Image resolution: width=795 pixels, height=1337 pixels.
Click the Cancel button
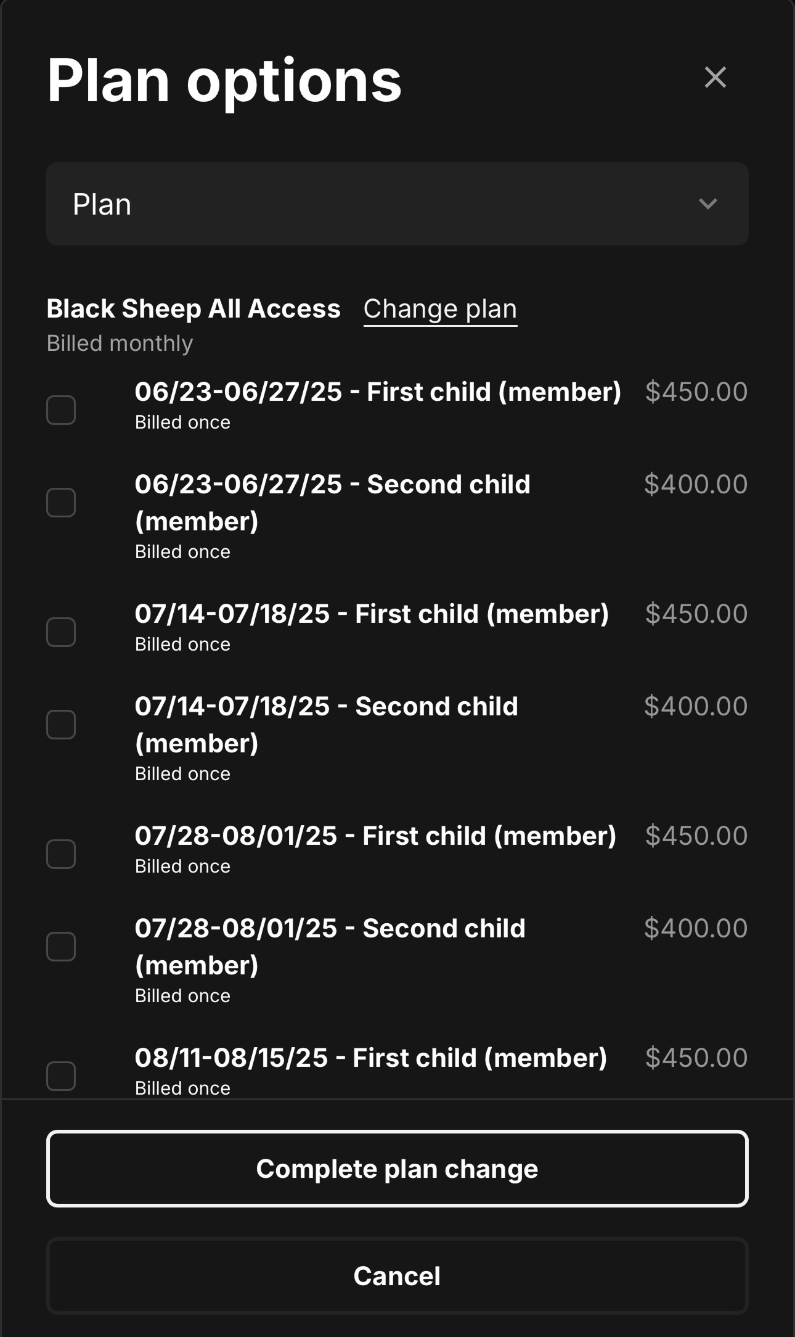tap(397, 1276)
